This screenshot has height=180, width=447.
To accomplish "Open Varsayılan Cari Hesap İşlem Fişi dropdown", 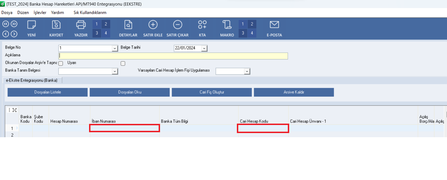I will 247,71.
